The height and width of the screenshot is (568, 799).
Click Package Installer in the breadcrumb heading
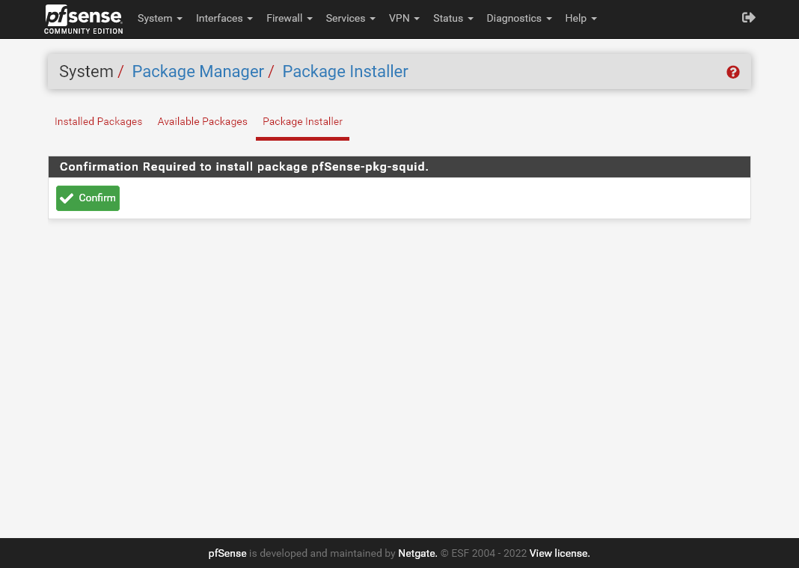pos(345,72)
